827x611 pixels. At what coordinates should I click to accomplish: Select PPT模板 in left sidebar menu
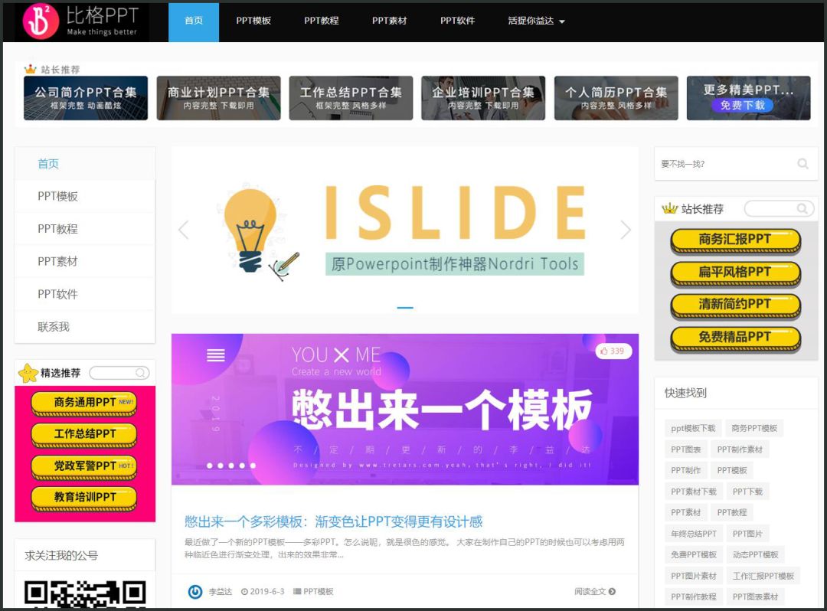pos(85,197)
